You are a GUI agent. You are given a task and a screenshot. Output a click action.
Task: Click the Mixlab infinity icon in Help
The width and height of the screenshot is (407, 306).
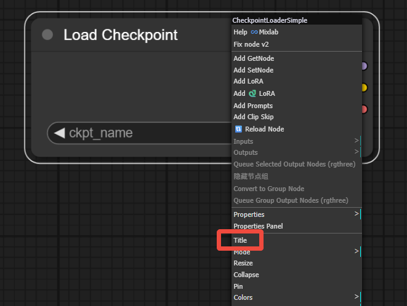254,32
